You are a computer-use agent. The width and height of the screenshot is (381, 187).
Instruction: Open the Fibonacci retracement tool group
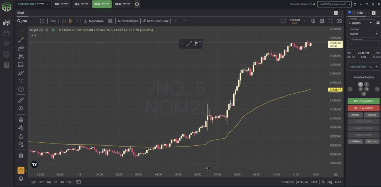21,48
